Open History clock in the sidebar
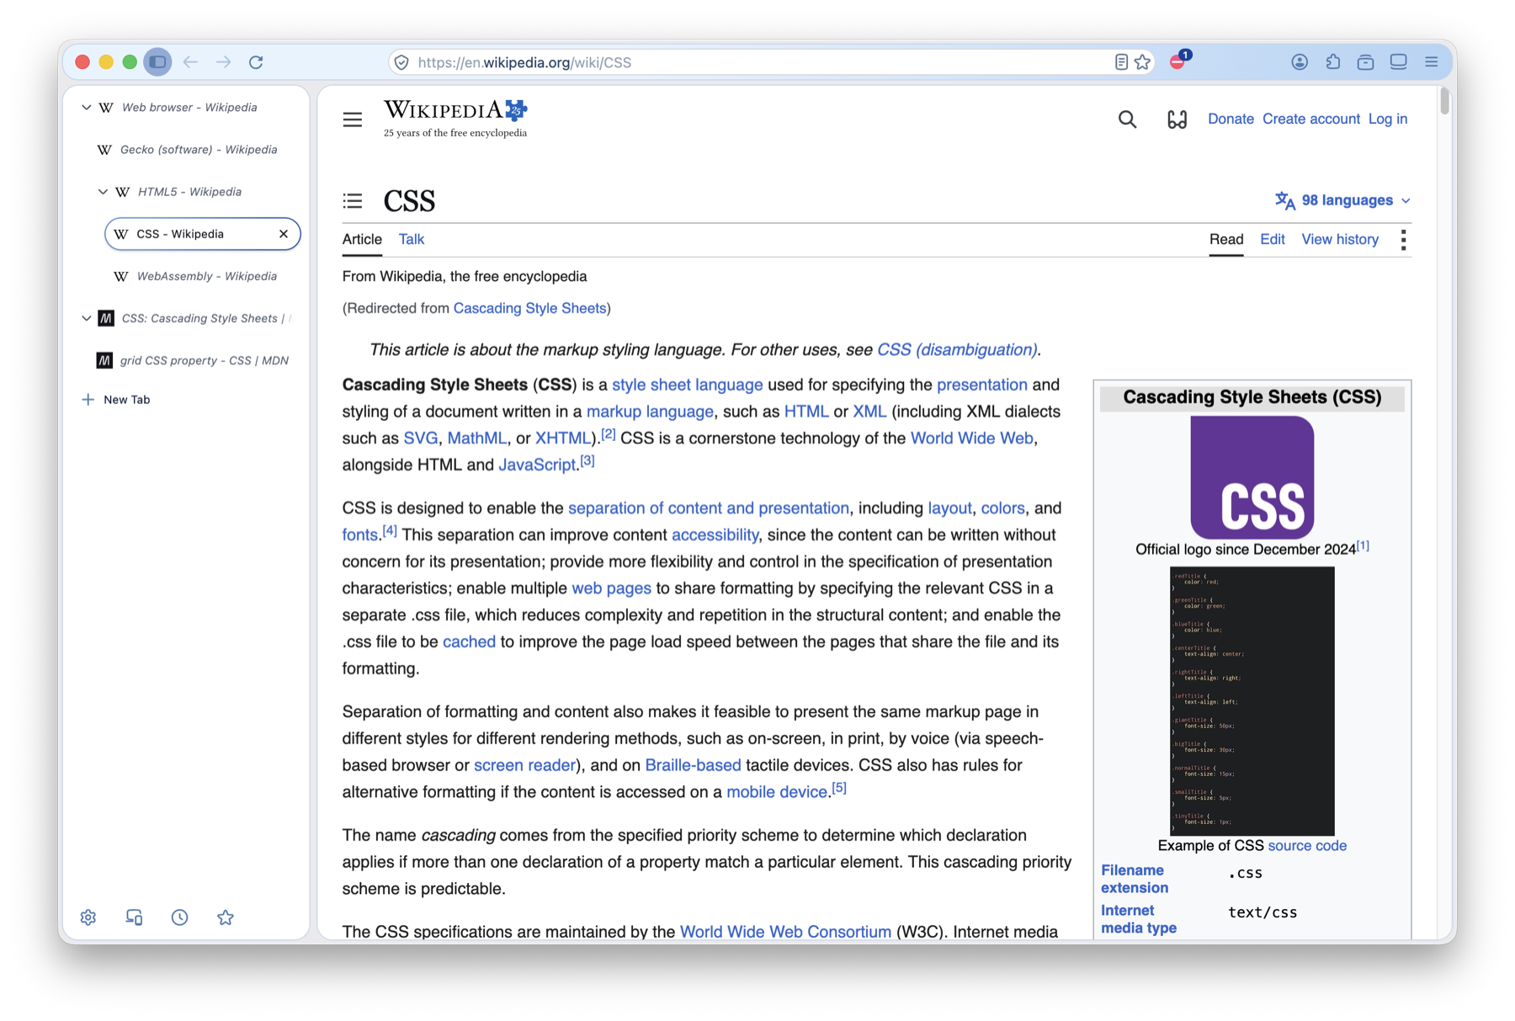 [179, 917]
